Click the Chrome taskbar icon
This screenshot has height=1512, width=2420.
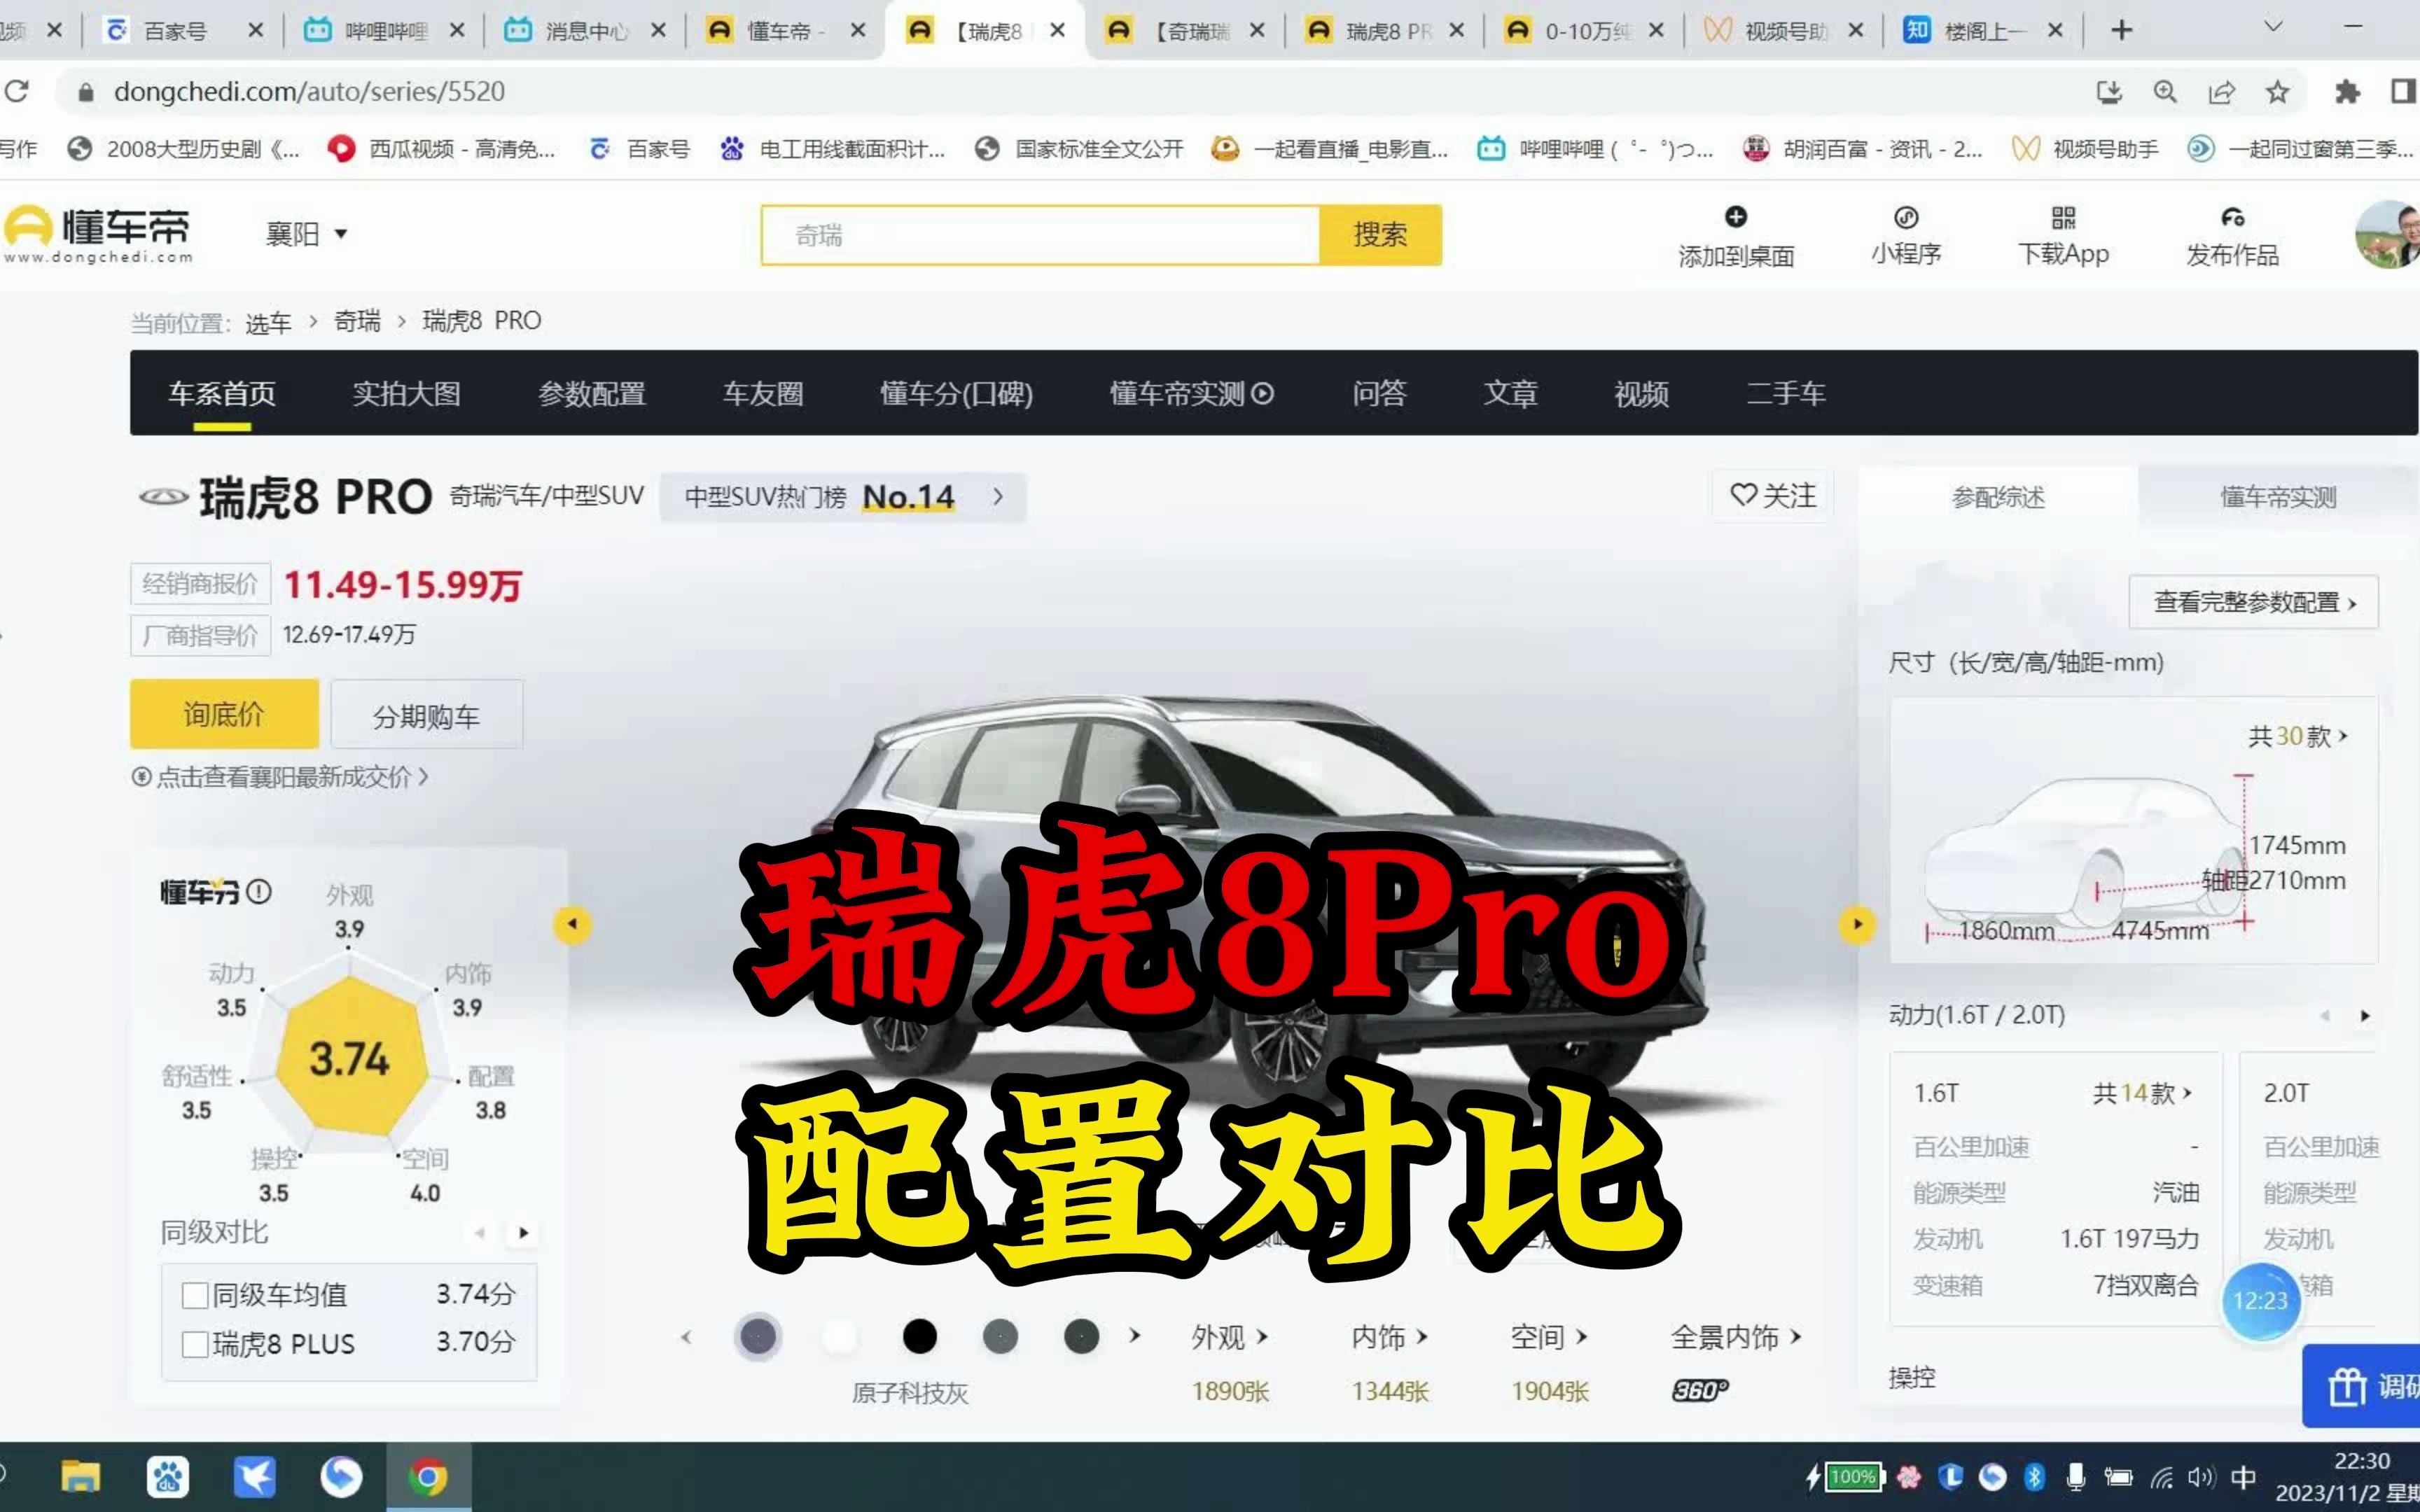(x=428, y=1476)
